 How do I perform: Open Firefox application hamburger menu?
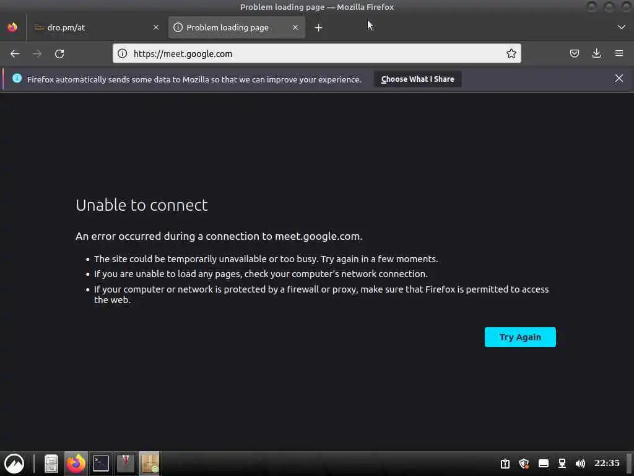(619, 53)
